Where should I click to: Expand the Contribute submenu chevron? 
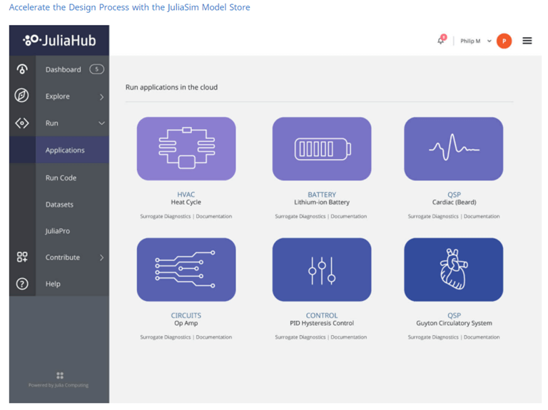(102, 257)
